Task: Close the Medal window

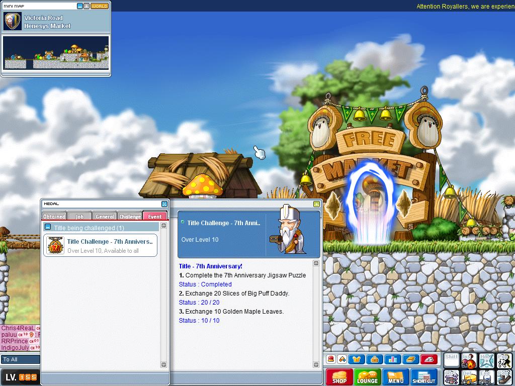Action: coord(164,204)
